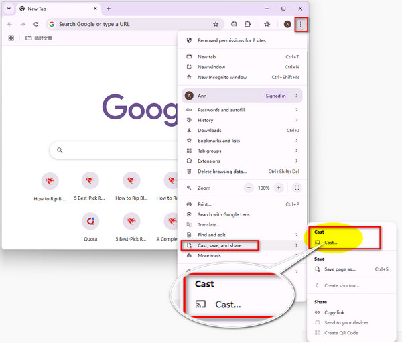Expand the Find and edit submenu

[243, 235]
